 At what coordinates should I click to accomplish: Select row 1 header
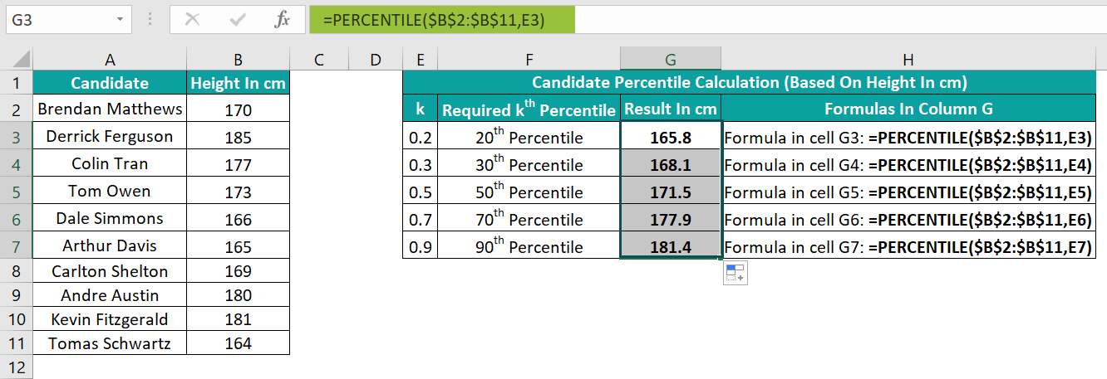coord(17,83)
